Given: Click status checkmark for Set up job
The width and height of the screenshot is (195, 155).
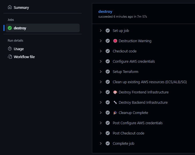Looking at the screenshot, I should point(108,30).
